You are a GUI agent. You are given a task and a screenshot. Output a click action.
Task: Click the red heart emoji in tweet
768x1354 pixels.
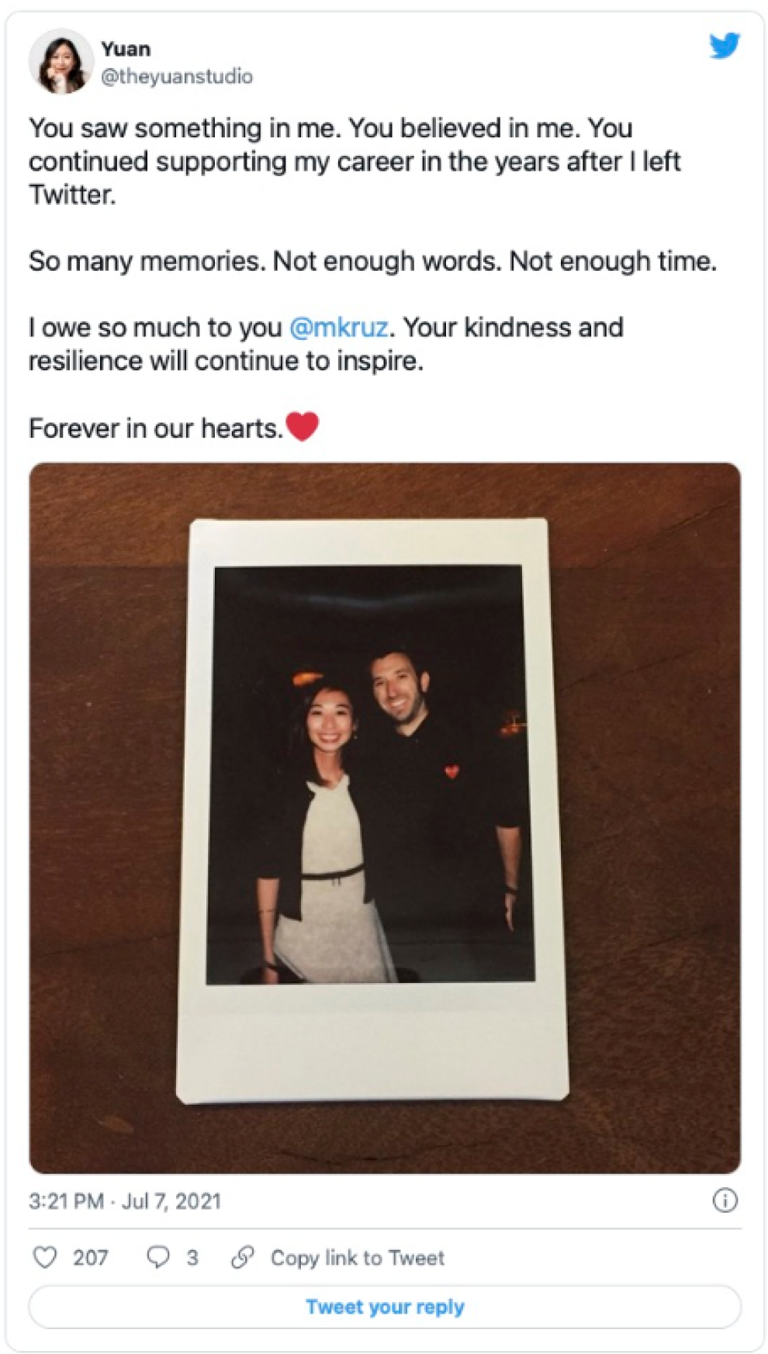(x=303, y=426)
